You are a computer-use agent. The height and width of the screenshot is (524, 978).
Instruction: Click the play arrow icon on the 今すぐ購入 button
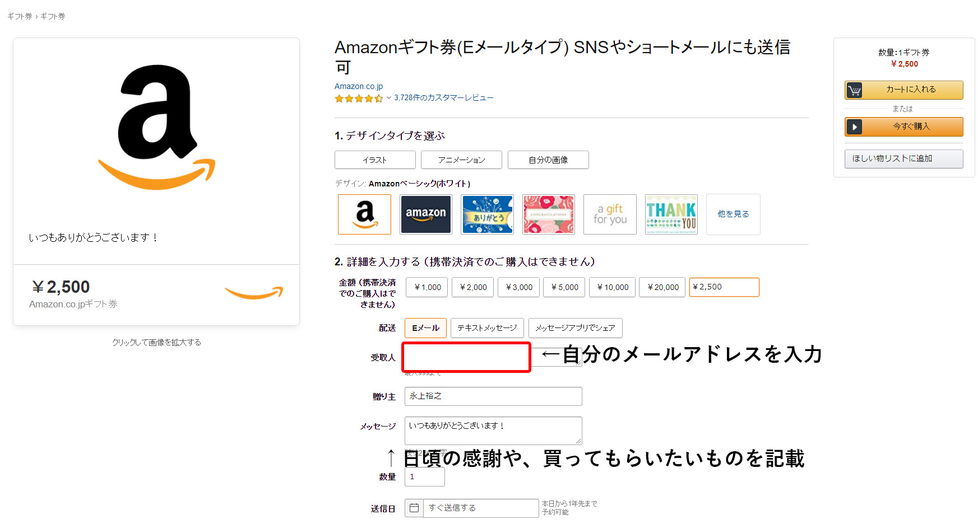click(854, 127)
